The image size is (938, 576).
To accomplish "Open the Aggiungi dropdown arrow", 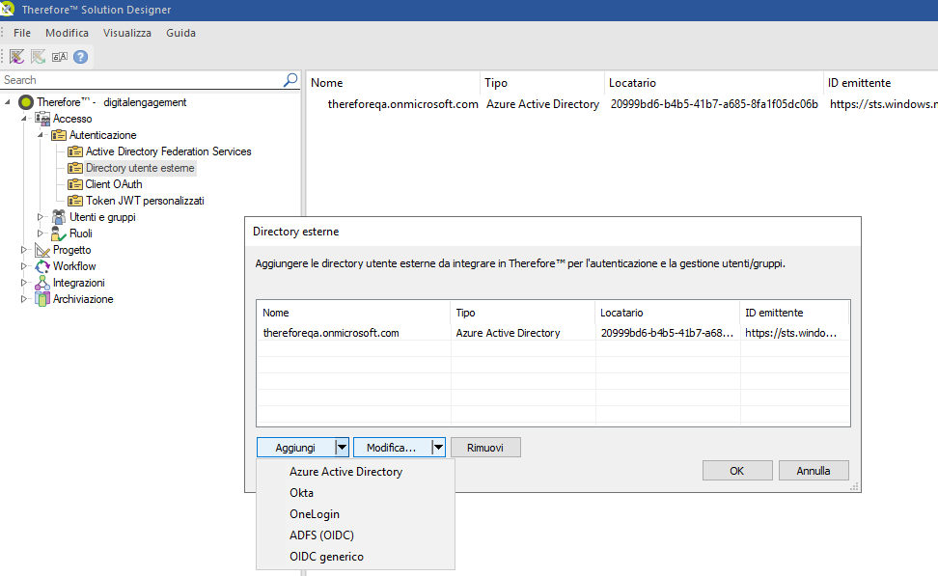I will [x=344, y=447].
